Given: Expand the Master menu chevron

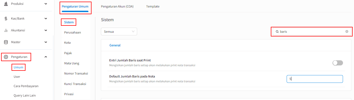Looking at the screenshot, I should 46,42.
